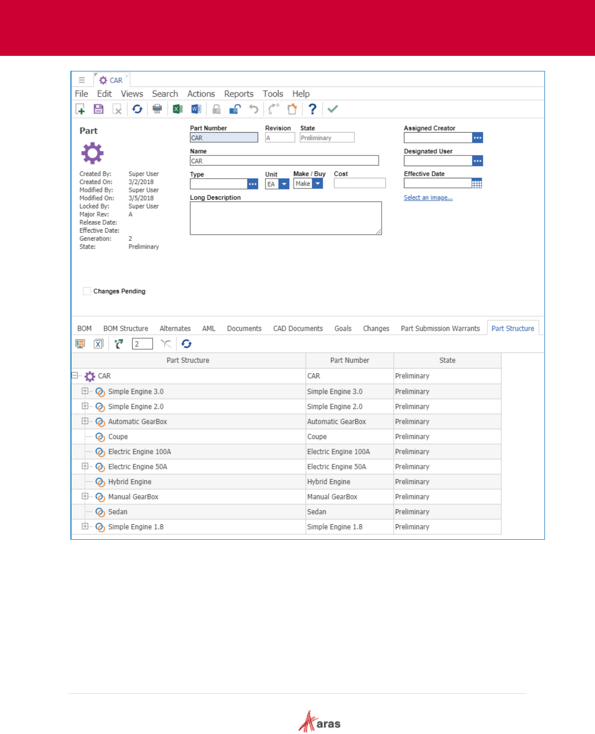Image resolution: width=595 pixels, height=734 pixels.
Task: Open the Search menu
Action: [165, 94]
